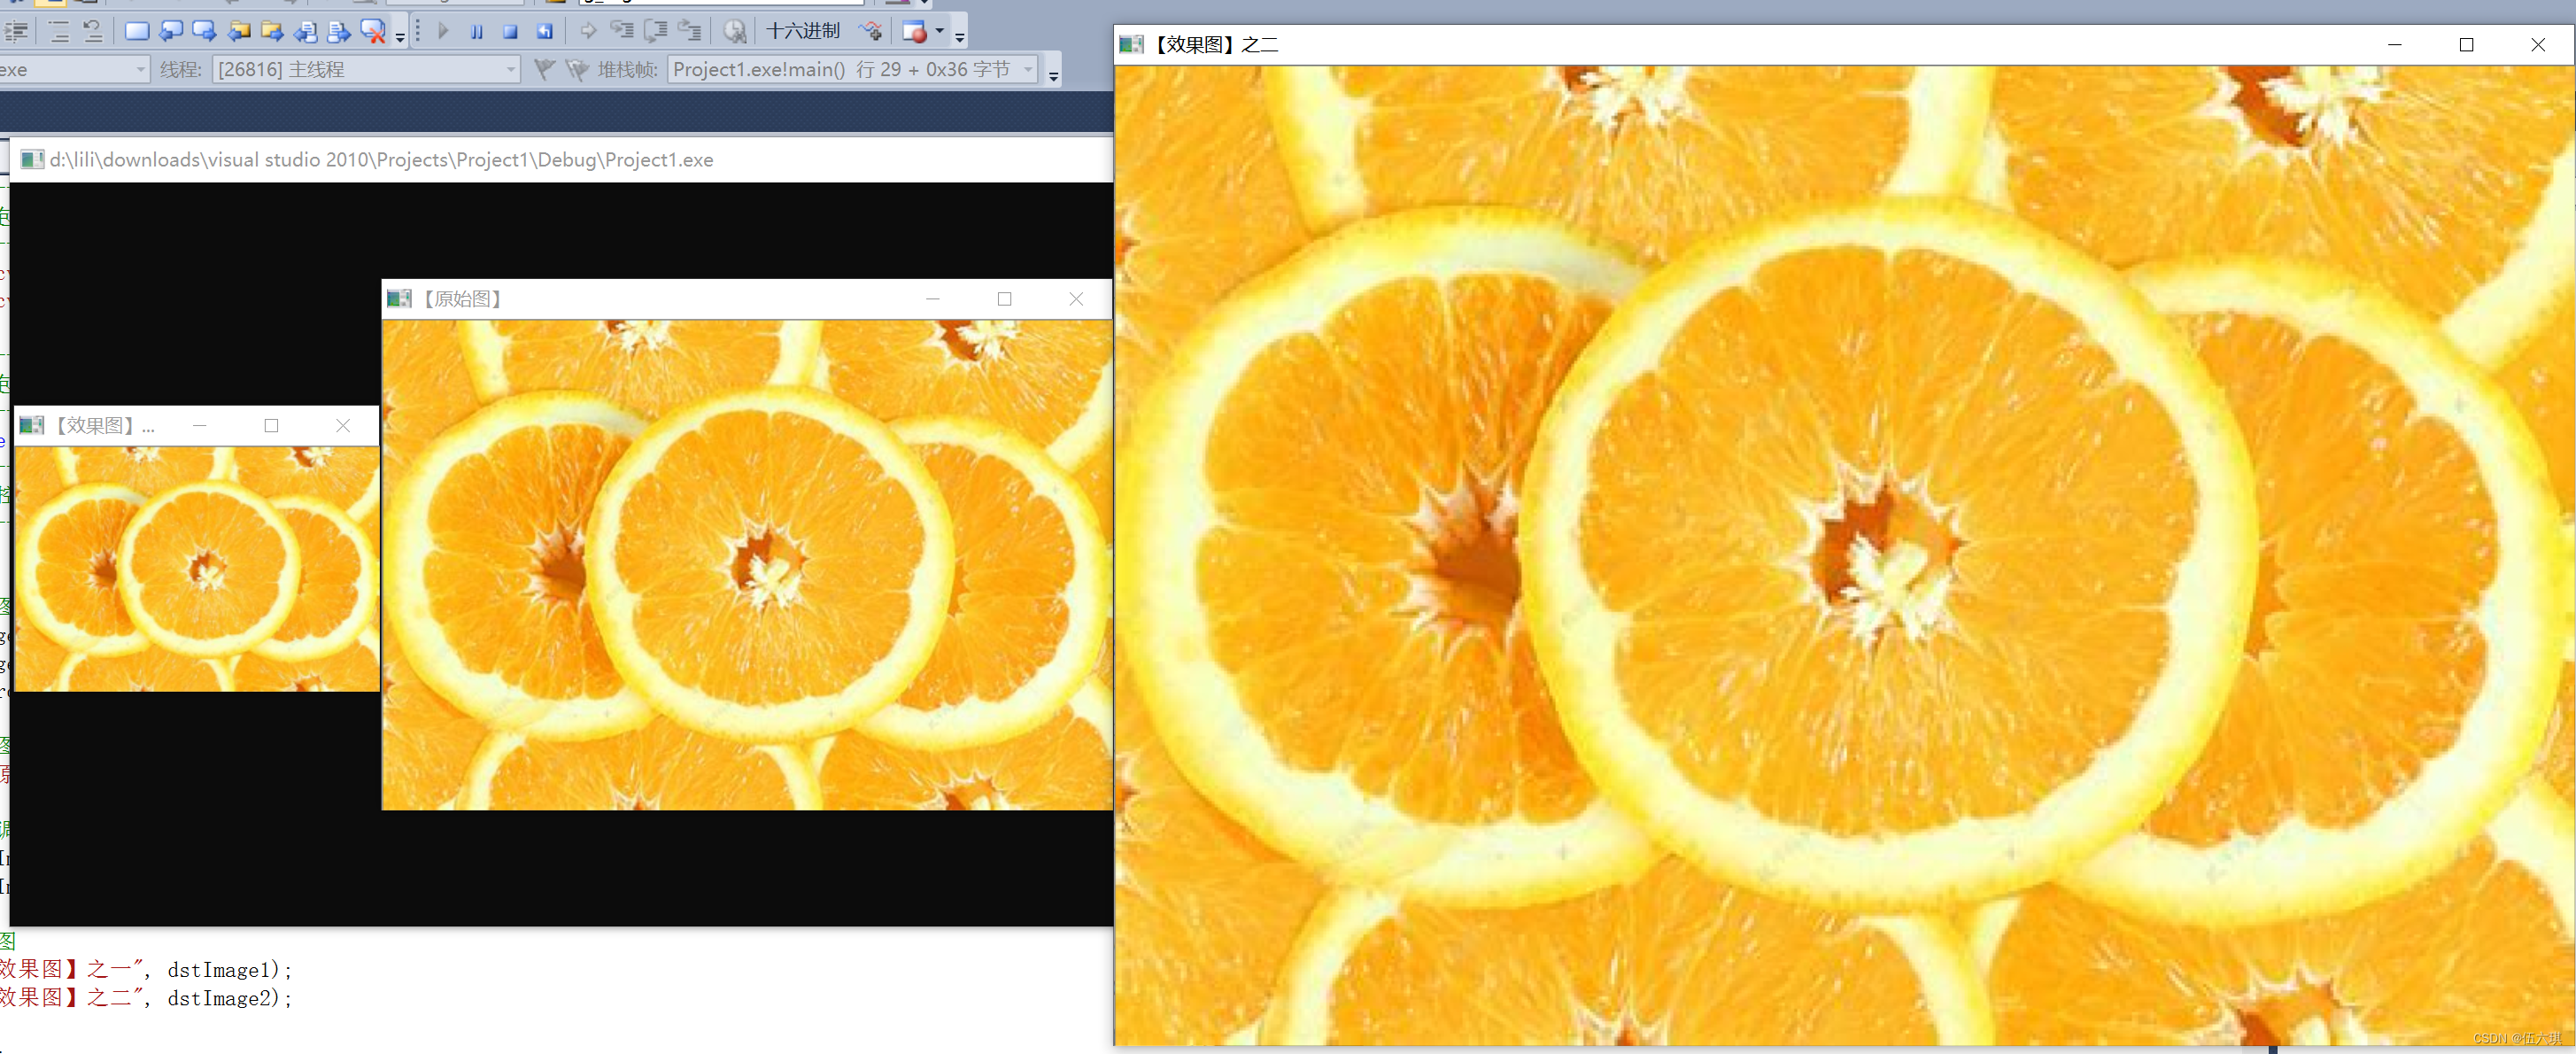Show threads in source icon
Screen dimensions: 2576x1054
tap(871, 31)
